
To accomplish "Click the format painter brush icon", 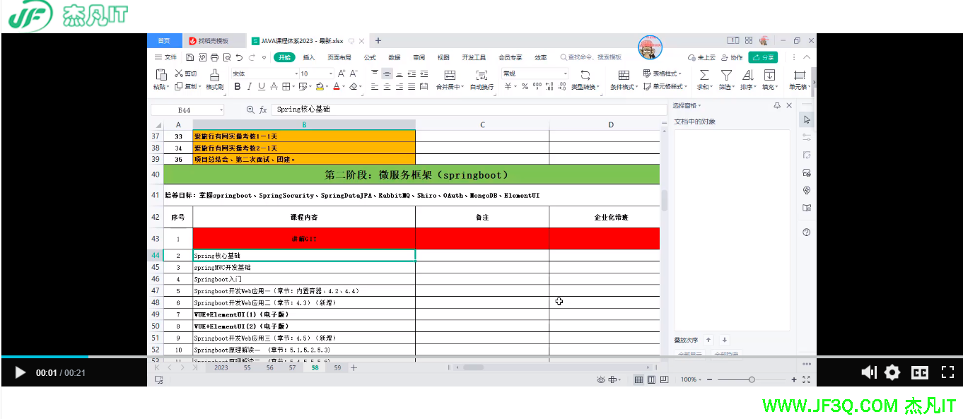I will [x=214, y=75].
